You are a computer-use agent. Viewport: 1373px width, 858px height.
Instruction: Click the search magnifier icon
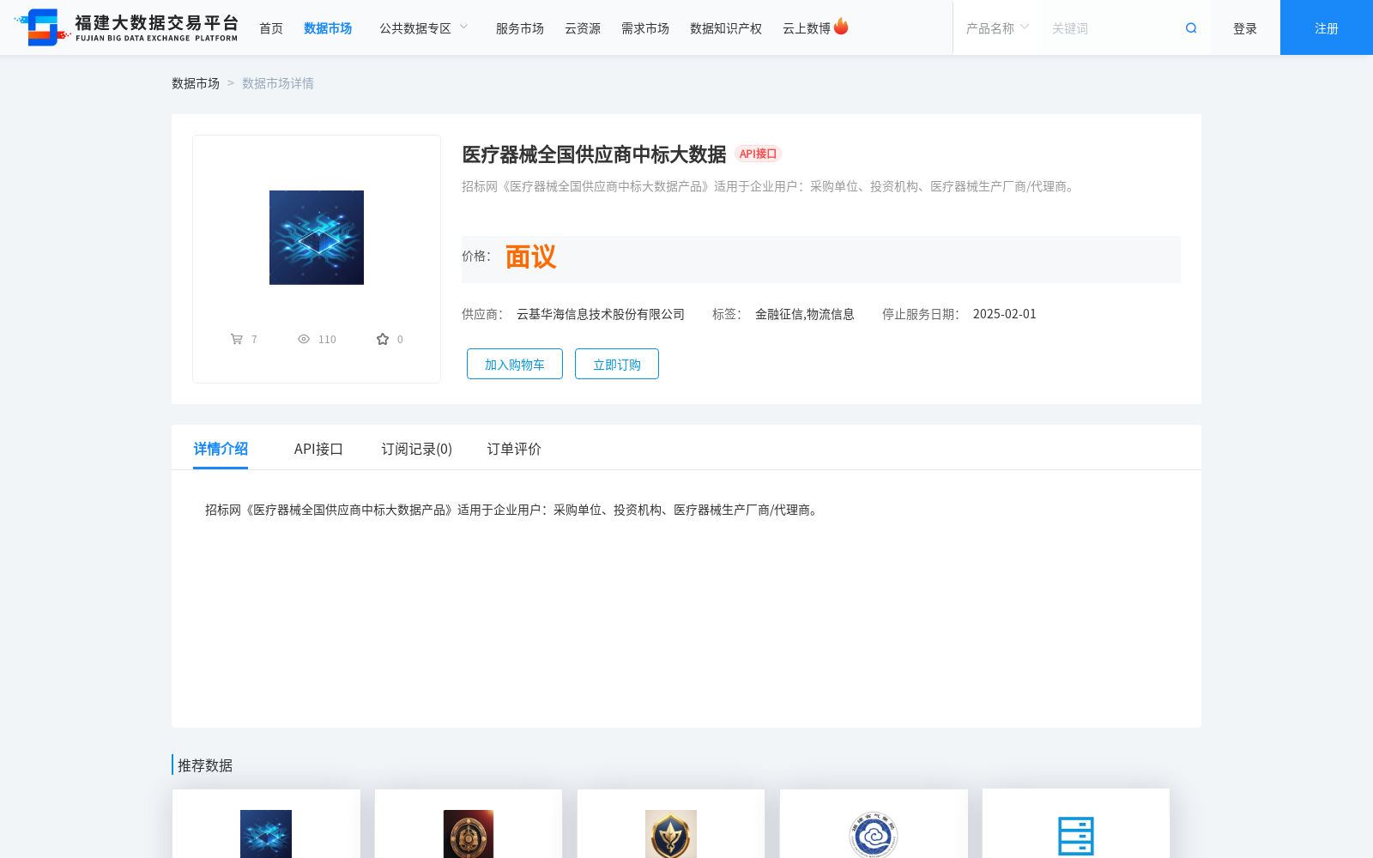[x=1191, y=28]
